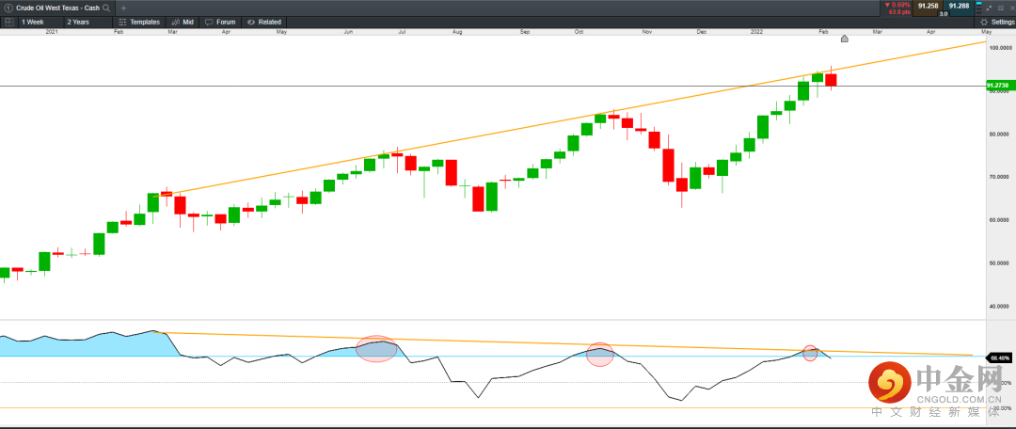This screenshot has width=1016, height=429.
Task: Open the Forum chat panel
Action: (x=220, y=22)
